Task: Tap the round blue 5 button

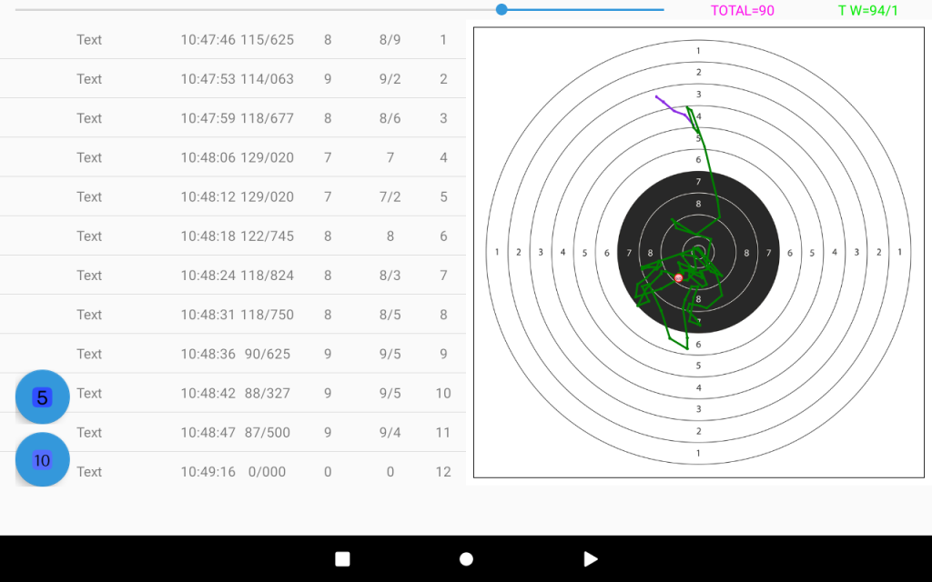Action: [x=43, y=397]
